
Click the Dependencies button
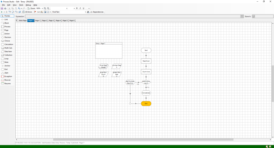click(x=97, y=12)
